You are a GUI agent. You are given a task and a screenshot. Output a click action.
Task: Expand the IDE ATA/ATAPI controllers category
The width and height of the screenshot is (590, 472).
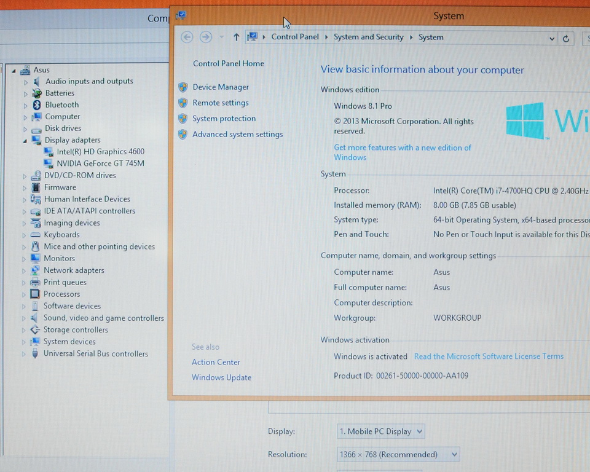click(x=25, y=212)
